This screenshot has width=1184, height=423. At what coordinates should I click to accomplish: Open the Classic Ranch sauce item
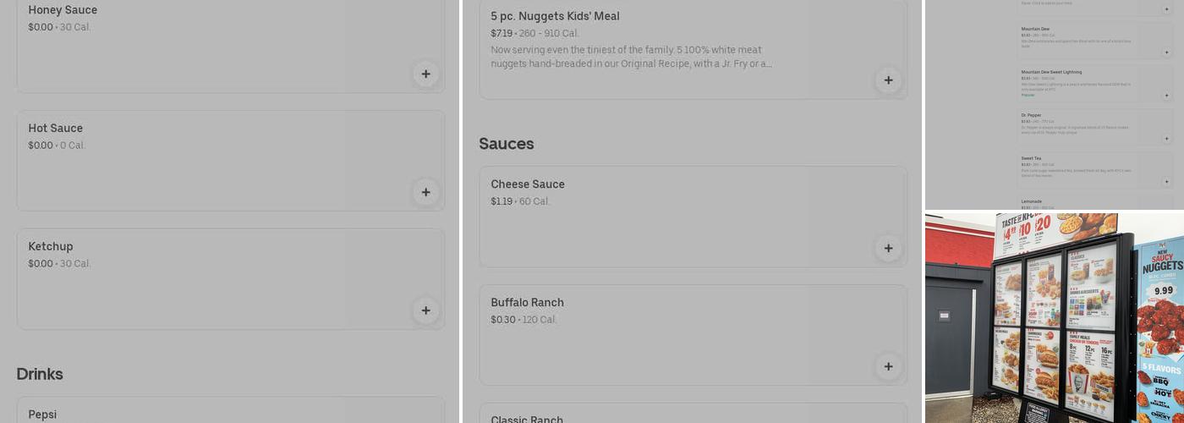pyautogui.click(x=527, y=420)
